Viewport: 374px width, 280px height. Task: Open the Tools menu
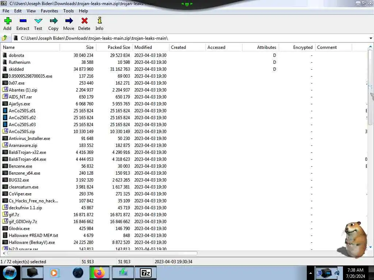(x=68, y=11)
